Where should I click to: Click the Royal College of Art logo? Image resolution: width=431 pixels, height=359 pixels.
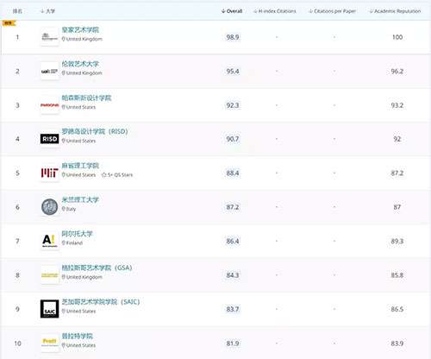[49, 37]
